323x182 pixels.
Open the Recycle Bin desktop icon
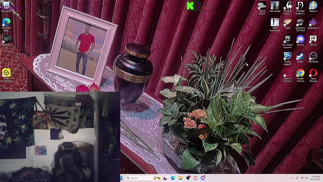click(x=6, y=7)
